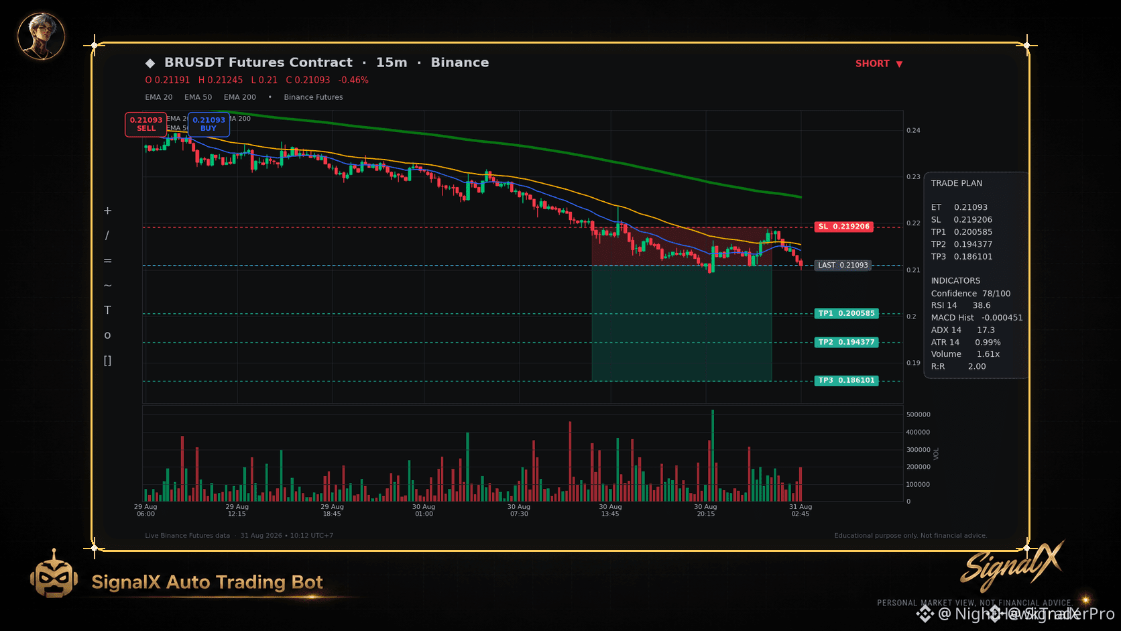Click the ATR 14 value 0.99%

click(x=988, y=343)
